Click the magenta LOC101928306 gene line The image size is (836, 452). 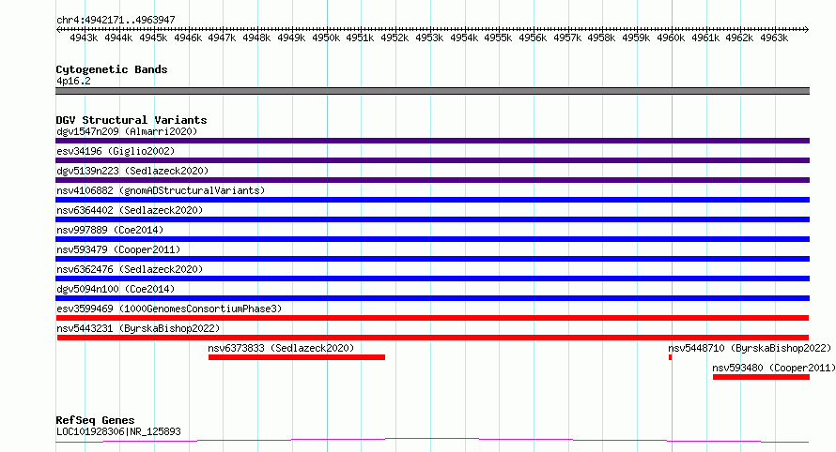pyautogui.click(x=432, y=441)
